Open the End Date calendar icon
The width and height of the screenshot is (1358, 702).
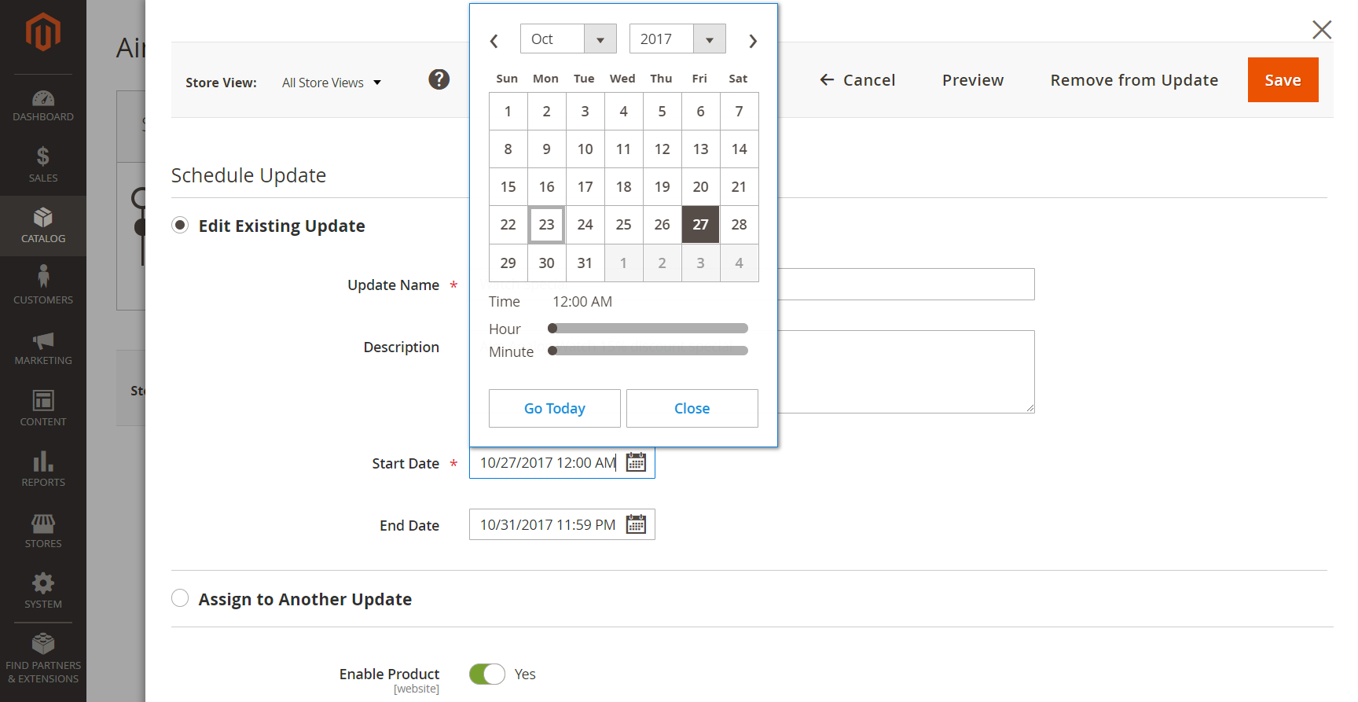[x=636, y=524]
